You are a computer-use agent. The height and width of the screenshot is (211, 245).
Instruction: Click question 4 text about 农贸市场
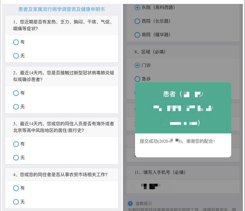(x=60, y=175)
